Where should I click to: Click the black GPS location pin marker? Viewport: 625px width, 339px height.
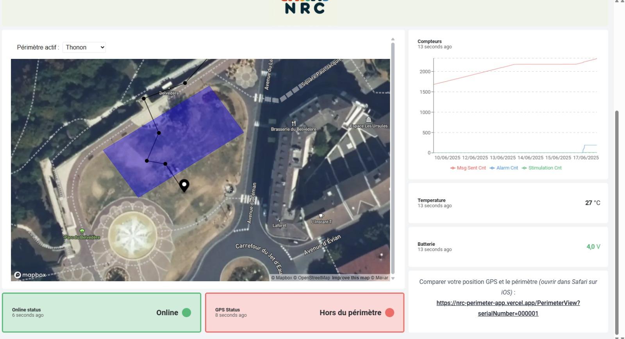[184, 185]
